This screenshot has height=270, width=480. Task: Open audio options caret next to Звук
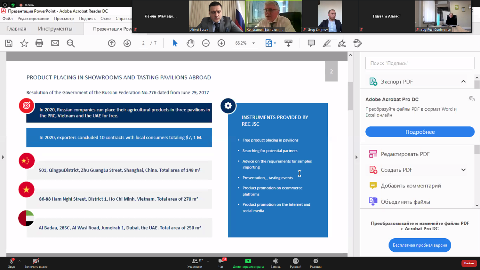point(20,261)
